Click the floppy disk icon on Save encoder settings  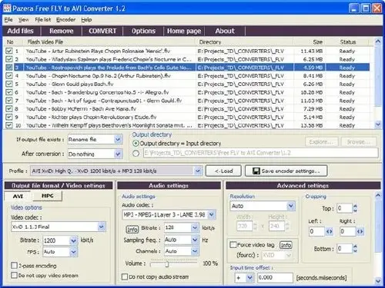click(x=256, y=171)
